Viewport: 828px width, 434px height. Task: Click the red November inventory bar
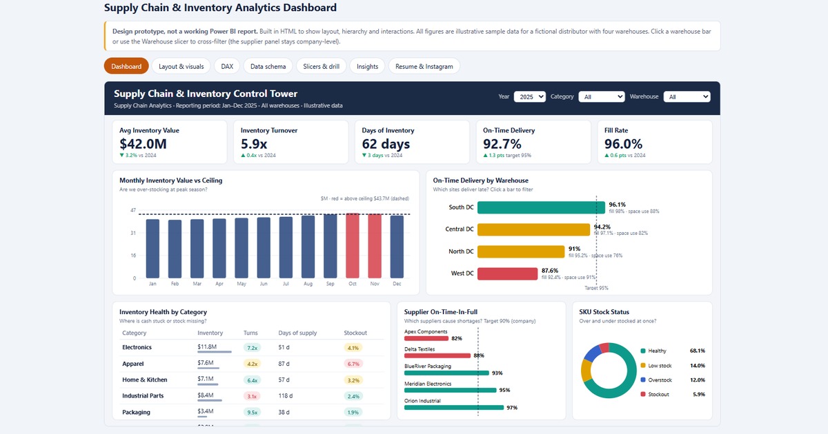pos(375,246)
